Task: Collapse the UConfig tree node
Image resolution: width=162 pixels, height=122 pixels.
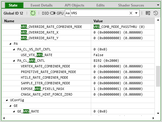Action: (x=7, y=100)
